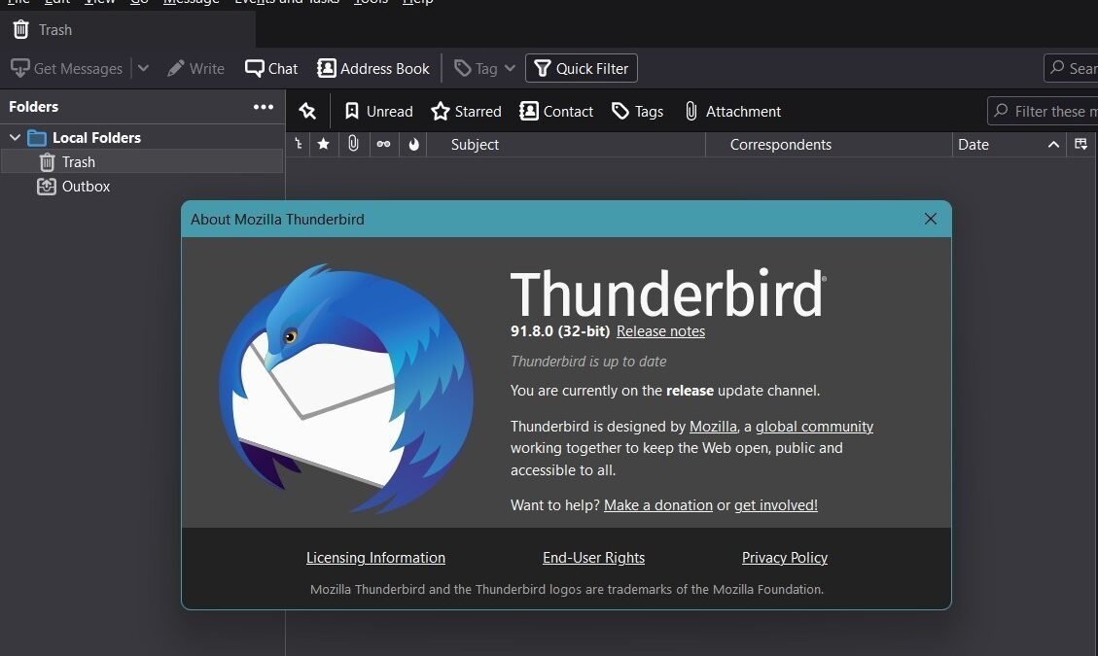Viewport: 1098px width, 656px height.
Task: Click the "91.8.0 (32-bit)" version text
Action: (x=559, y=331)
